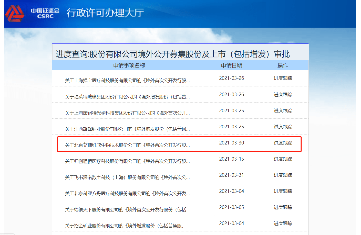361x235 pixels.
Task: Select the date 2021-03-30
Action: (232, 143)
